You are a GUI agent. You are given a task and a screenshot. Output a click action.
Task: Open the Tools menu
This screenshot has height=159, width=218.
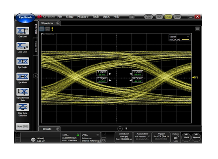coord(96,17)
